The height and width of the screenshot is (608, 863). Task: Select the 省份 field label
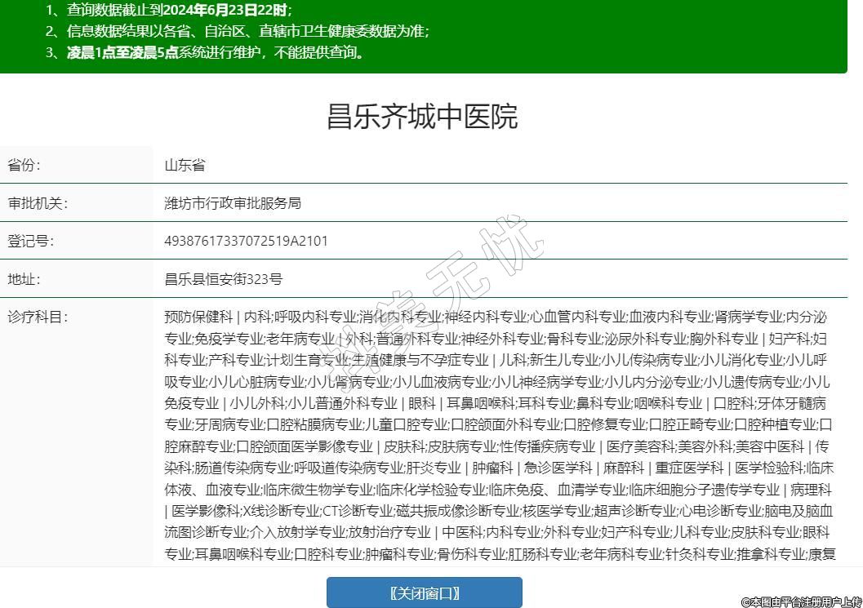point(24,165)
